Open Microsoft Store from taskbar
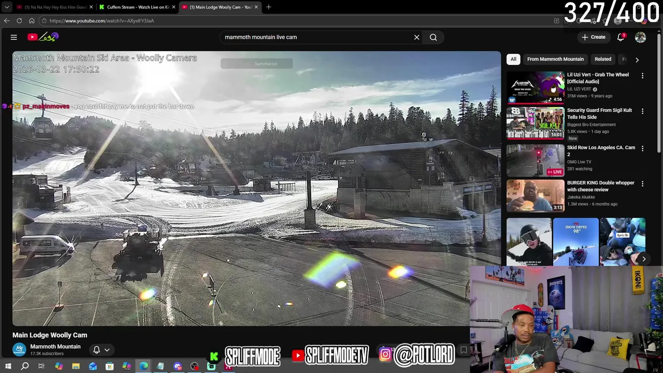Viewport: 663px width, 373px height. click(x=109, y=366)
